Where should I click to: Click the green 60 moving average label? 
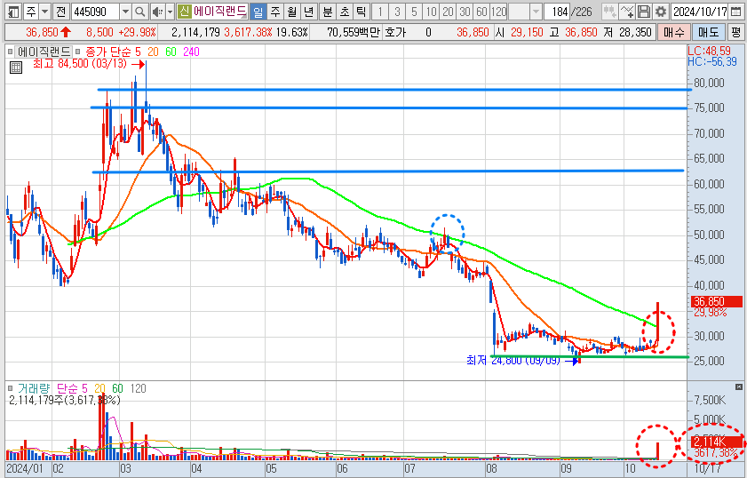tap(171, 52)
